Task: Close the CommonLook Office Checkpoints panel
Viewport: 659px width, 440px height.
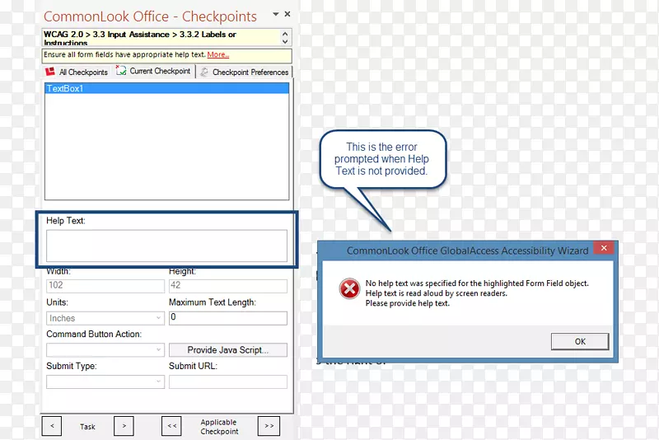Action: point(287,14)
